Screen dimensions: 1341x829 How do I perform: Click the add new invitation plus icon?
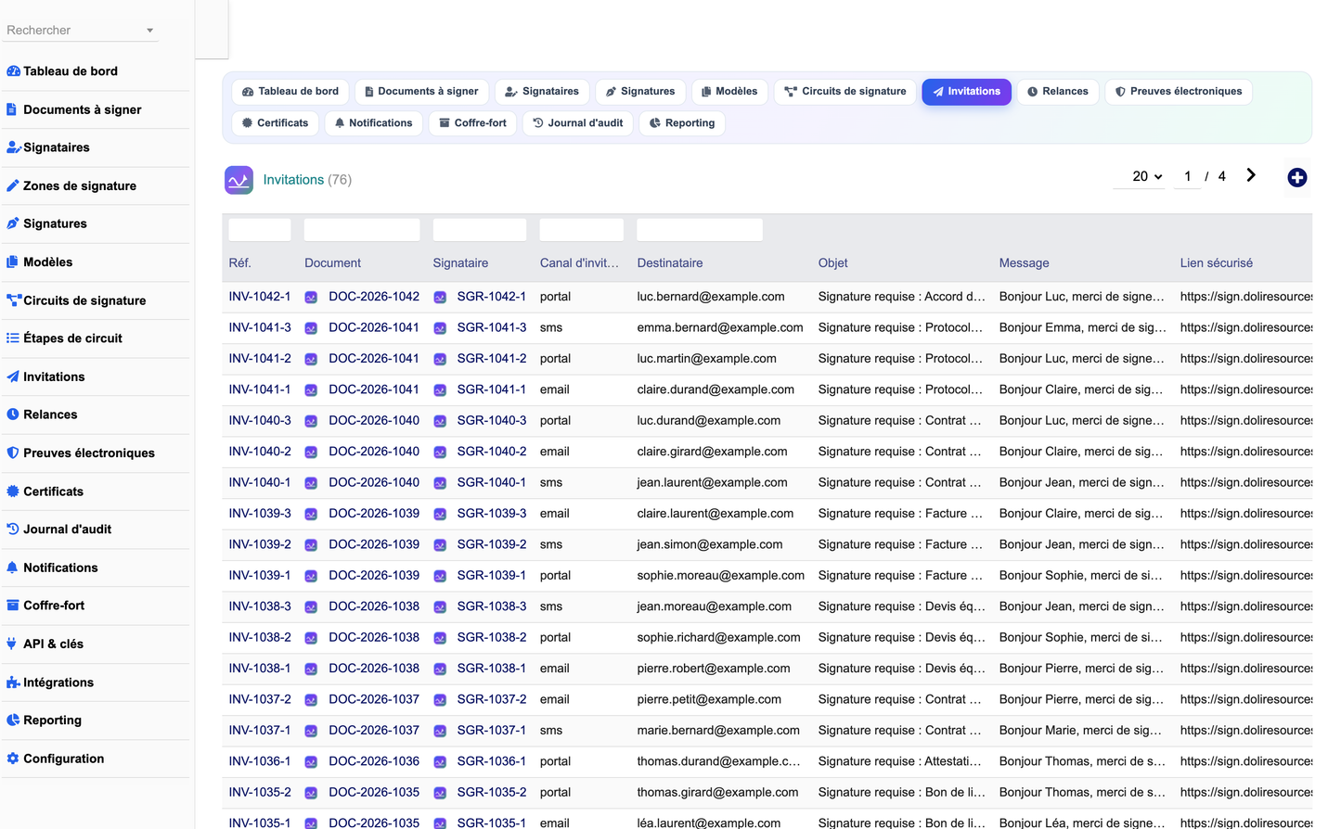(1297, 177)
